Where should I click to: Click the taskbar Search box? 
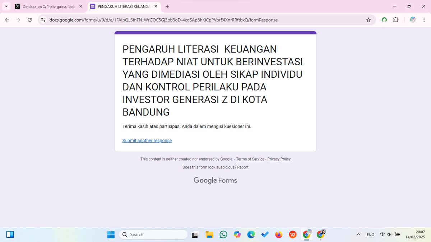point(153,234)
